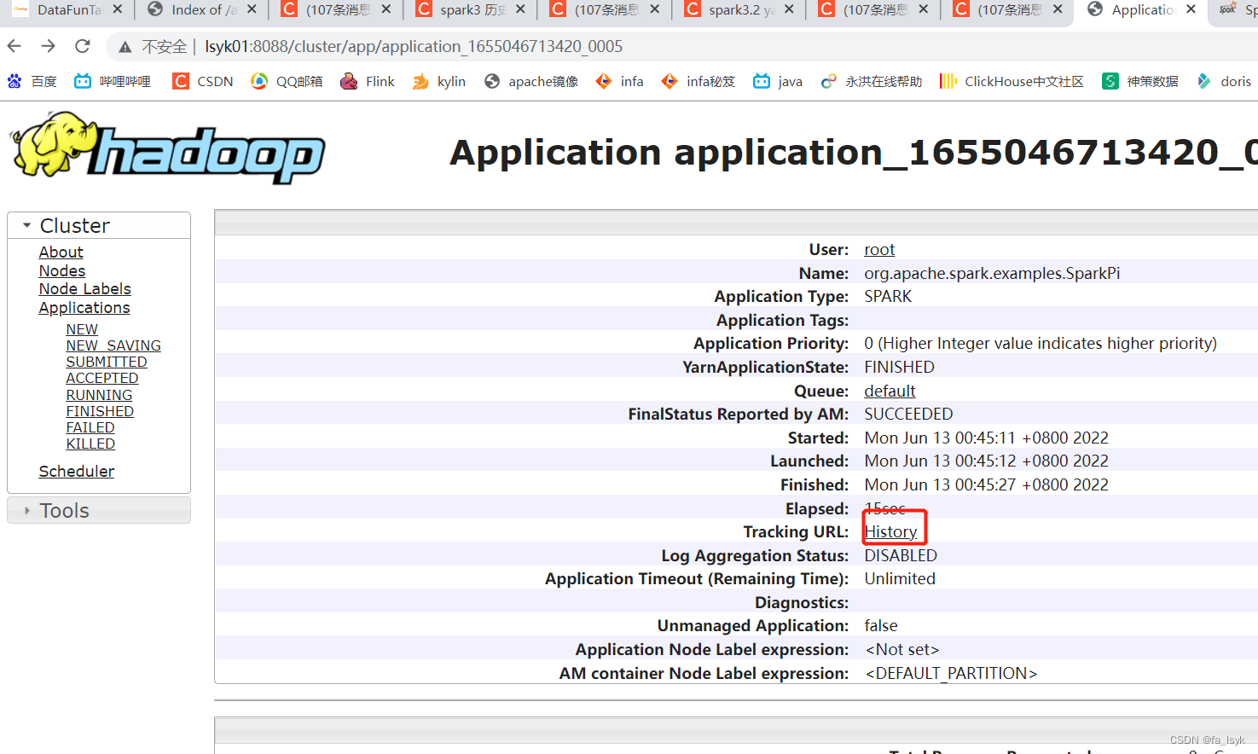Close the DataFunTa browser tab
1258x754 pixels.
(x=118, y=9)
